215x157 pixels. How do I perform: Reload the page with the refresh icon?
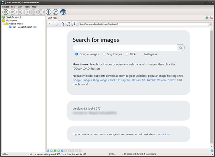[68, 24]
